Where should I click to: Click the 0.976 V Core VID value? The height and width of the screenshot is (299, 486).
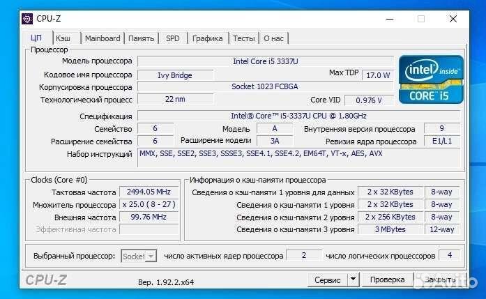(x=369, y=100)
